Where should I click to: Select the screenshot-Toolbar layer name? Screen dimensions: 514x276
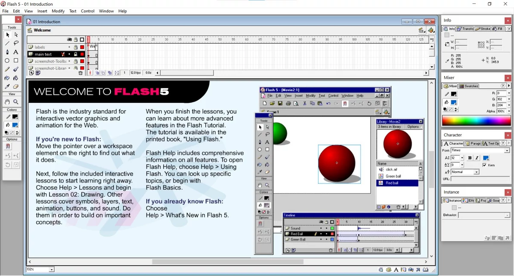pos(50,61)
